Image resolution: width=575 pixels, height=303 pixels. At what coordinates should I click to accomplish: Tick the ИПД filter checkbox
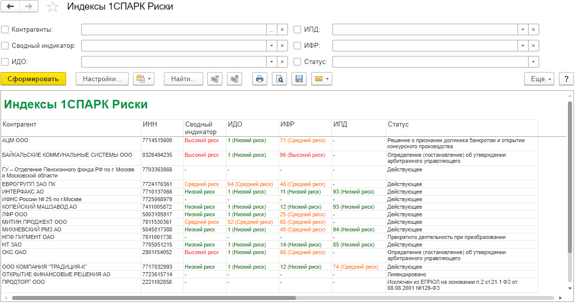tap(298, 30)
